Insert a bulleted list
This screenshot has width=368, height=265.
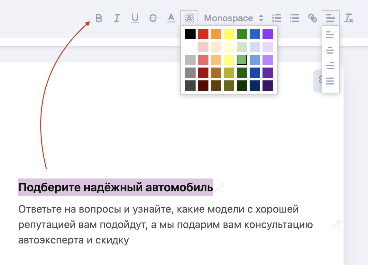pos(294,18)
